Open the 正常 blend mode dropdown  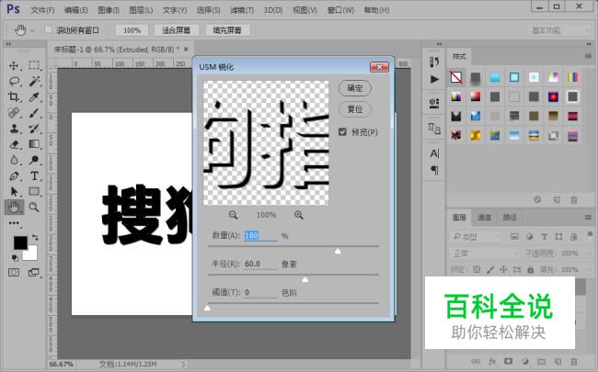click(x=484, y=254)
